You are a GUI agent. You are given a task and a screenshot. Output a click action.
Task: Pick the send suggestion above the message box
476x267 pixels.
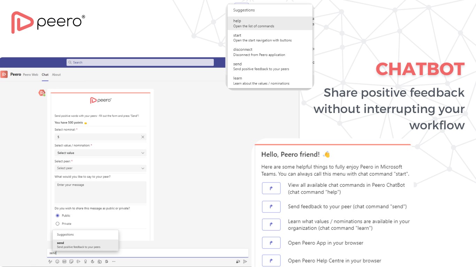[x=85, y=245]
